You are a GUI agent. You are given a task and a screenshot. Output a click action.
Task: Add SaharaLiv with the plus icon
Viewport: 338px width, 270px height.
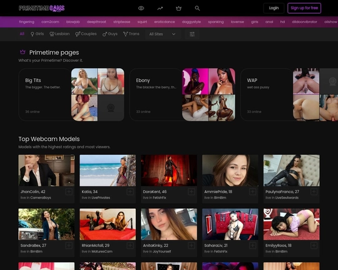point(253,245)
